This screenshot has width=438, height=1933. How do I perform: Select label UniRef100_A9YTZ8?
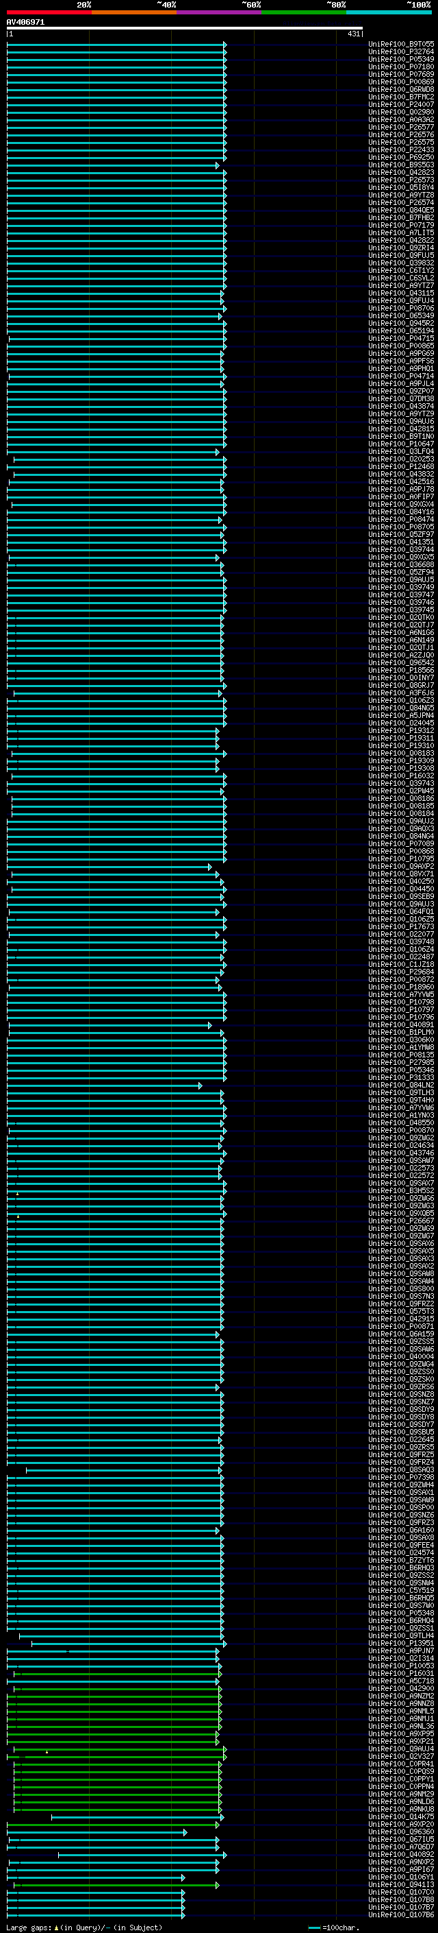[x=401, y=195]
